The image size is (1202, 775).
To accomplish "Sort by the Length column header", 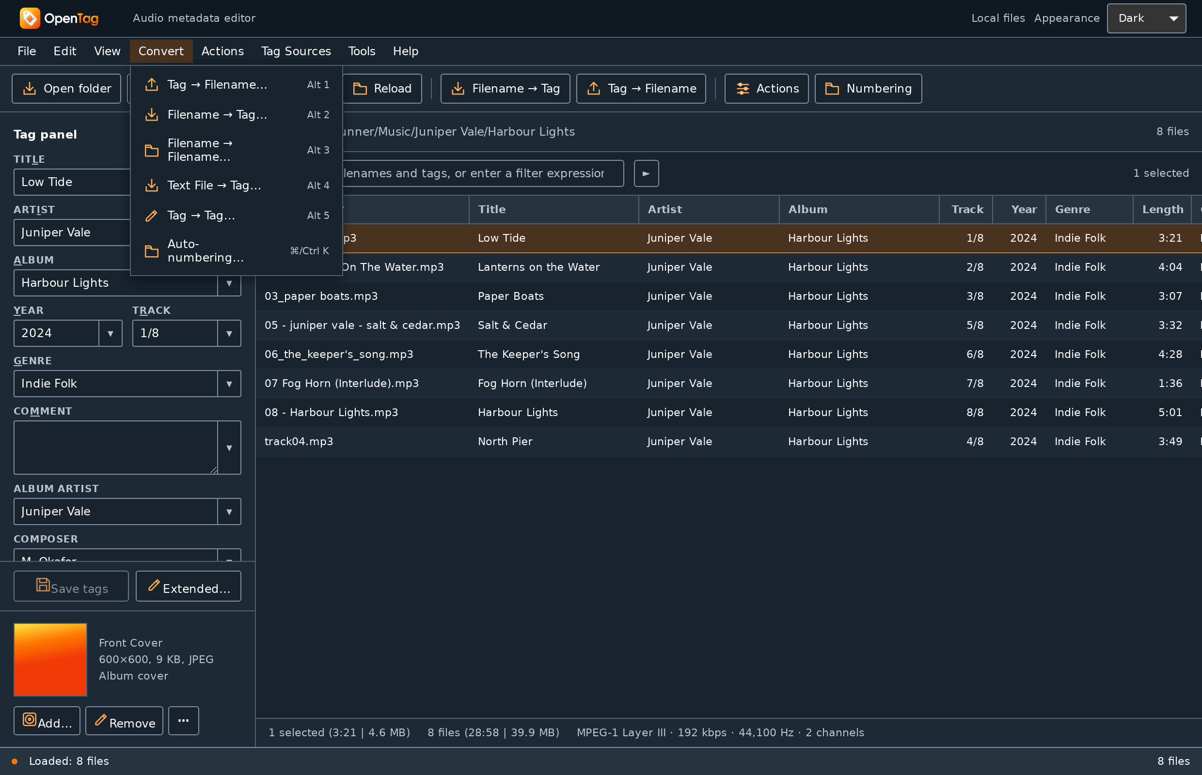I will point(1162,209).
